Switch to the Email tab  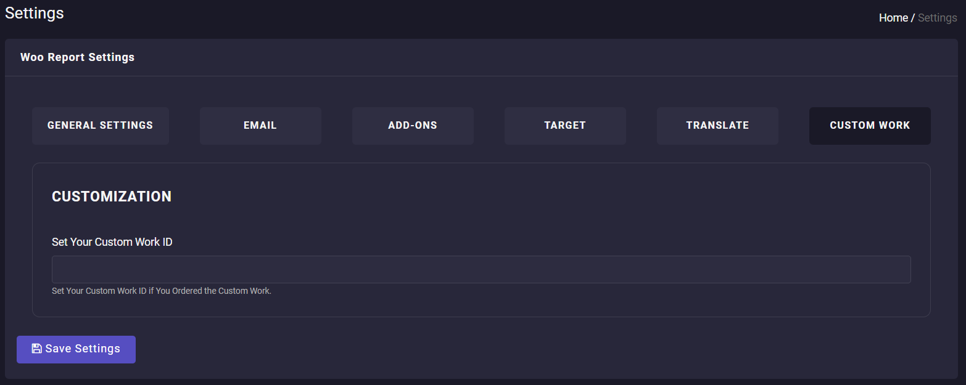(x=260, y=126)
